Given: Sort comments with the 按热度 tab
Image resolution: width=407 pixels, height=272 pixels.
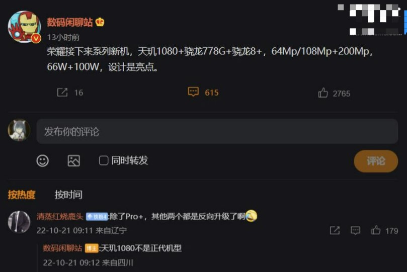Looking at the screenshot, I should 22,195.
